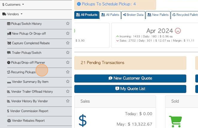Viewport: 198px width, 128px height.
Task: Click the clock icon for Pickup/Drop-off Planner
Action: [x=9, y=63]
